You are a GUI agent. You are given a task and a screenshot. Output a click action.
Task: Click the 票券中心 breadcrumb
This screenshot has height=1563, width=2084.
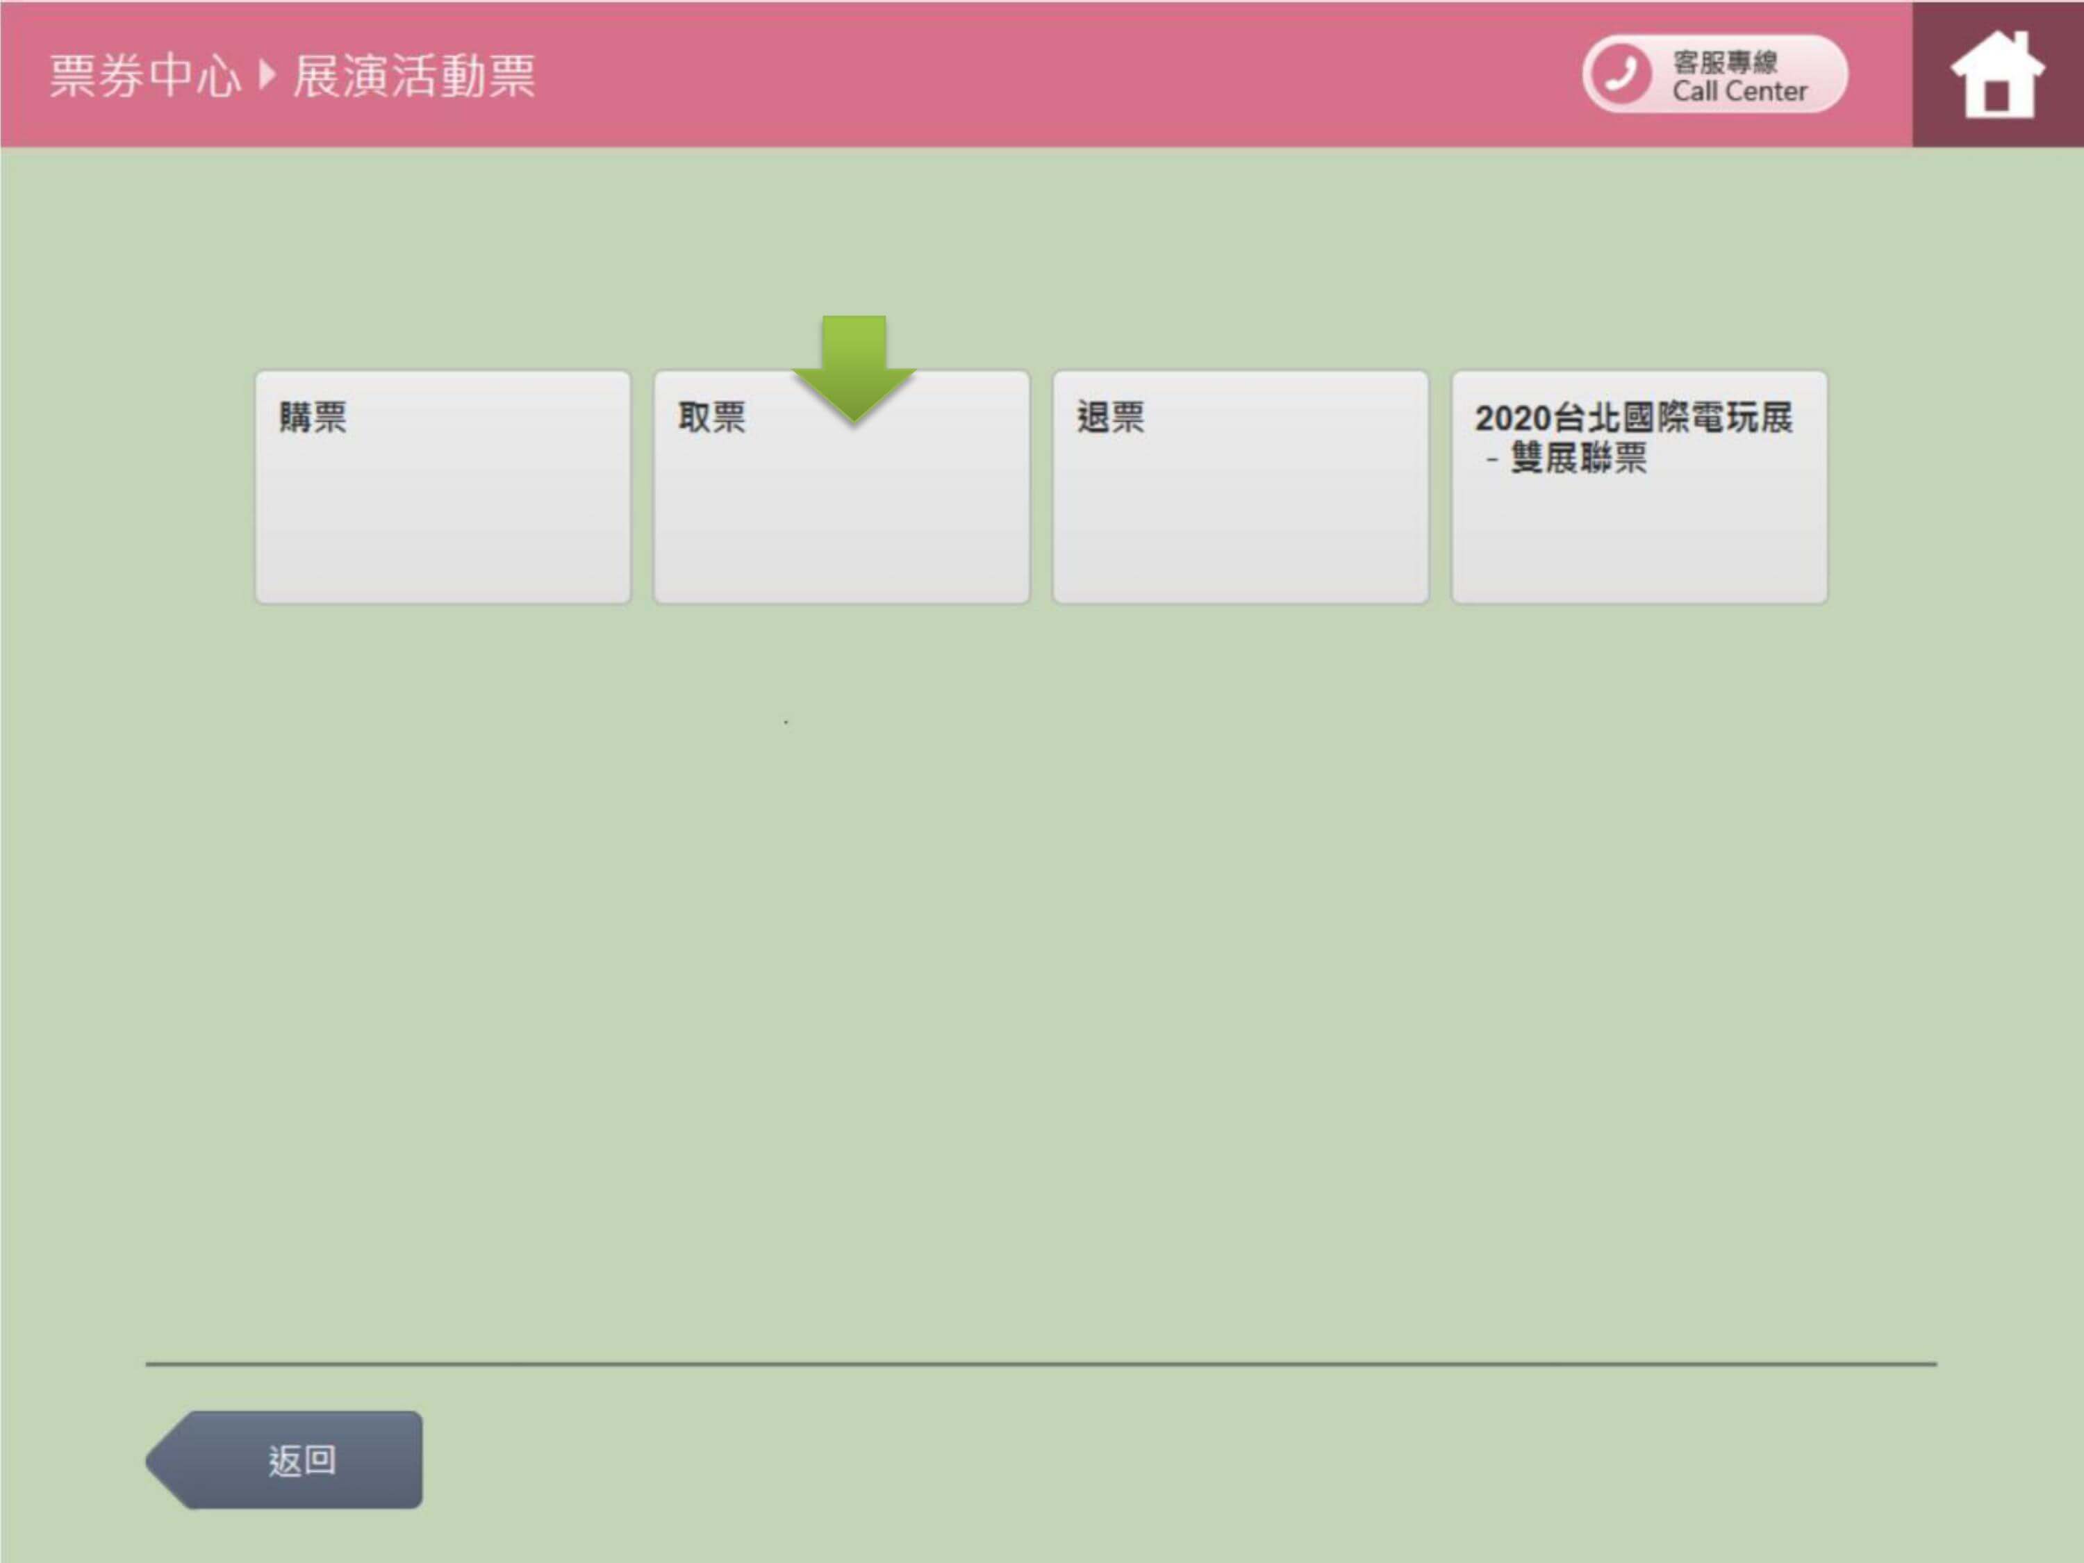[144, 75]
